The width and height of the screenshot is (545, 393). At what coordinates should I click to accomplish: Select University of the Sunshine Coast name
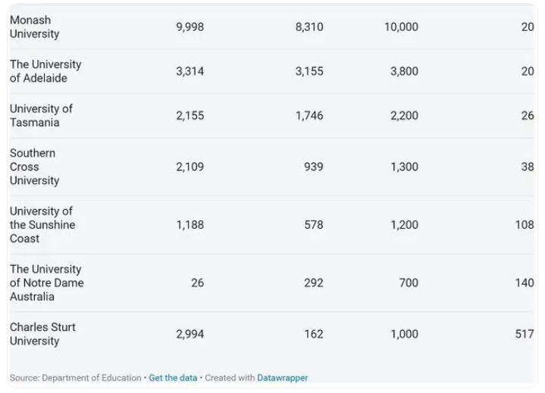[x=42, y=225]
